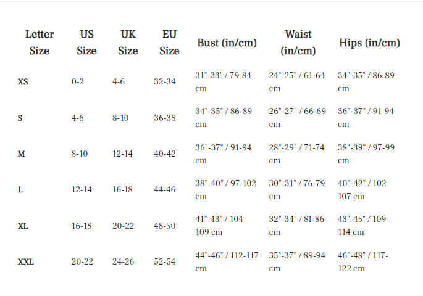This screenshot has height=296, width=423.
Task: Select the L letter size cell
Action: [20, 190]
